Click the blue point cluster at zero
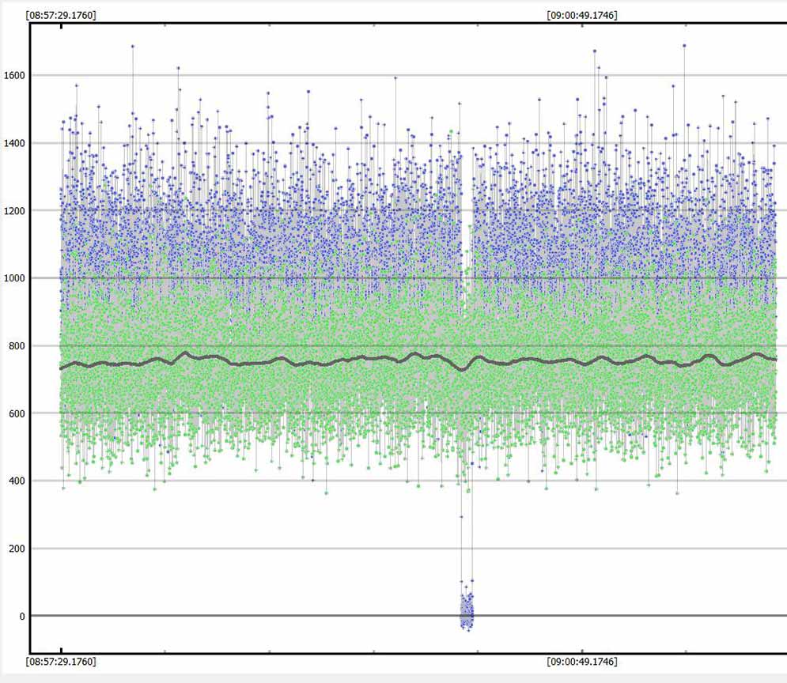787x683 pixels. click(467, 610)
